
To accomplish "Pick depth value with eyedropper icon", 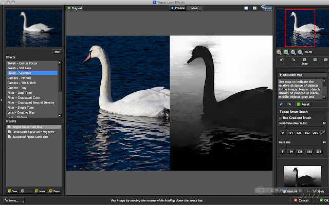I will pyautogui.click(x=323, y=132).
